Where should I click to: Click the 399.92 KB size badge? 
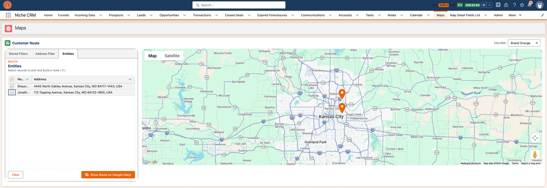coord(472,5)
